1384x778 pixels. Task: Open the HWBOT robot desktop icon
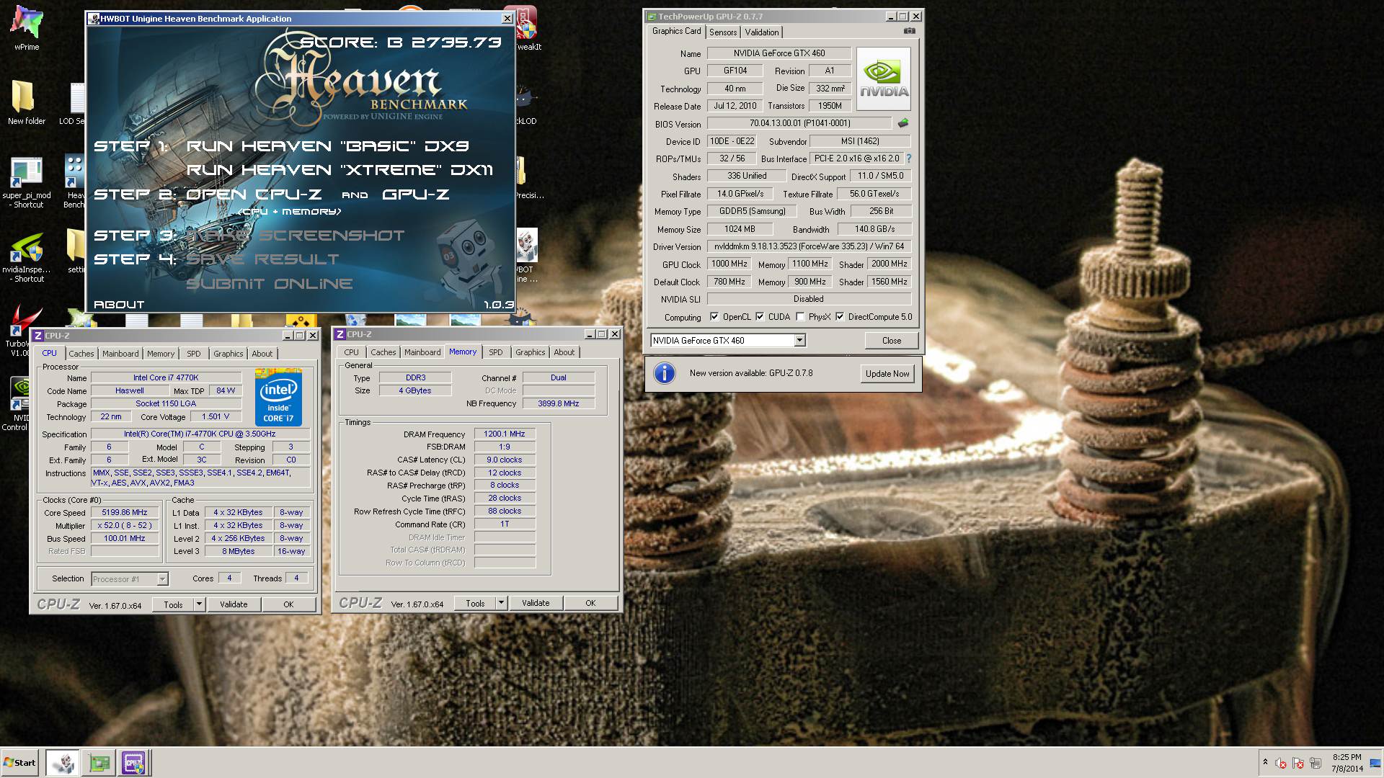tap(527, 254)
